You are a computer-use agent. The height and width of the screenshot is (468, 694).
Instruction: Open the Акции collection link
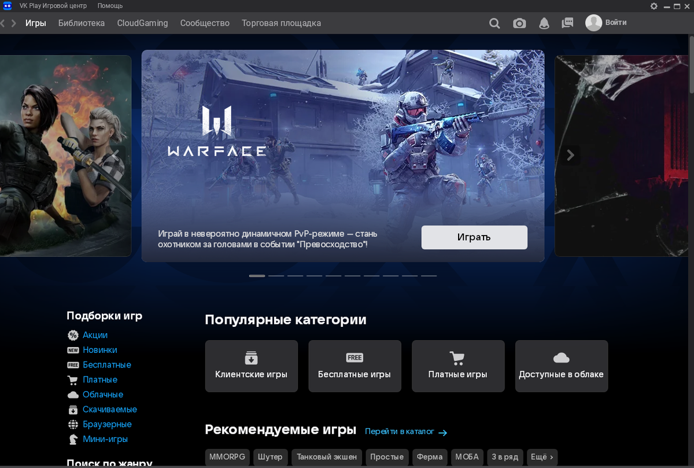pos(95,335)
